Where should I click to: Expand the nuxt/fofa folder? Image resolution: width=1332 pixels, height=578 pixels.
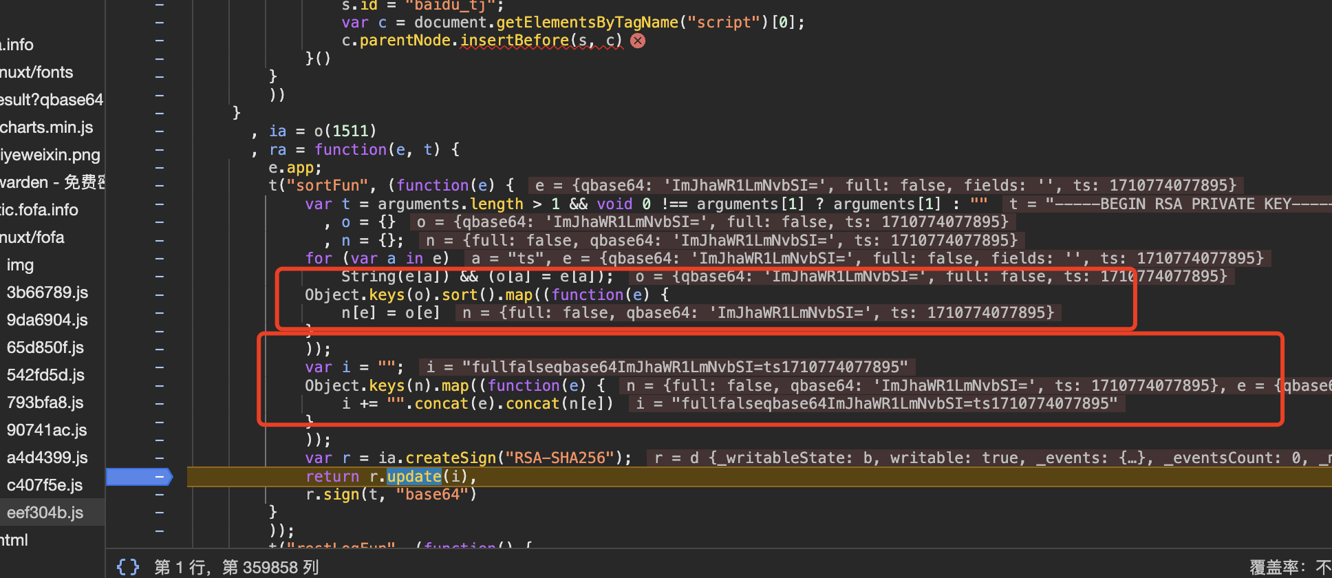click(x=32, y=237)
